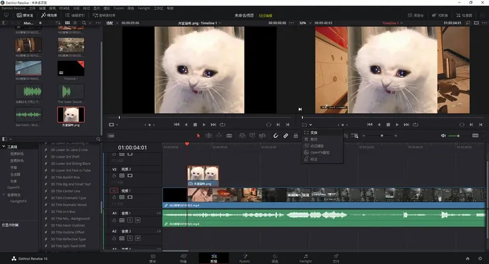The image size is (489, 264).
Task: Disable the V2 video track view
Action: point(130,176)
